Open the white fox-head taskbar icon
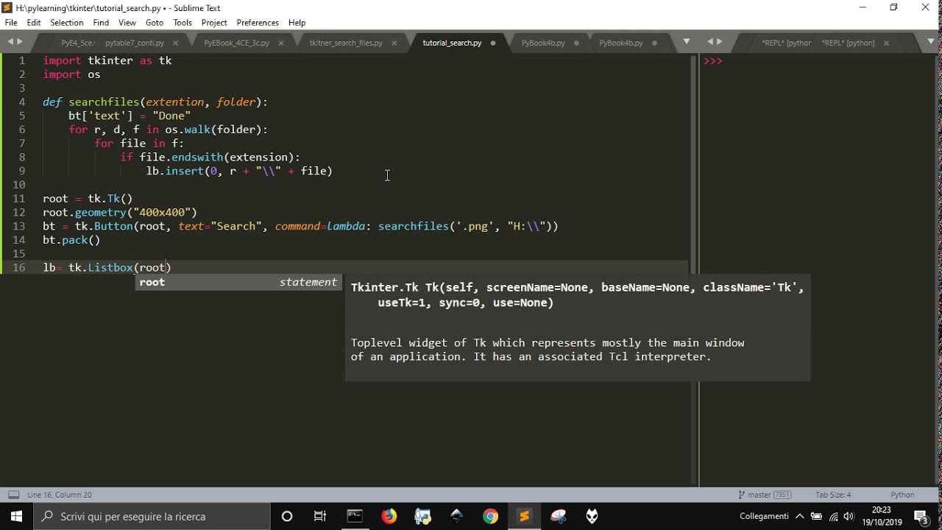The width and height of the screenshot is (942, 530). (592, 516)
